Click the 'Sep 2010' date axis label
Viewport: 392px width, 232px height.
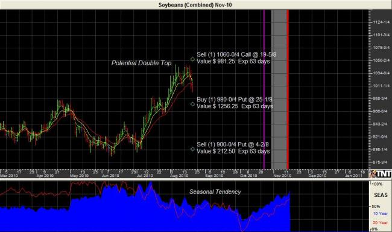point(214,176)
